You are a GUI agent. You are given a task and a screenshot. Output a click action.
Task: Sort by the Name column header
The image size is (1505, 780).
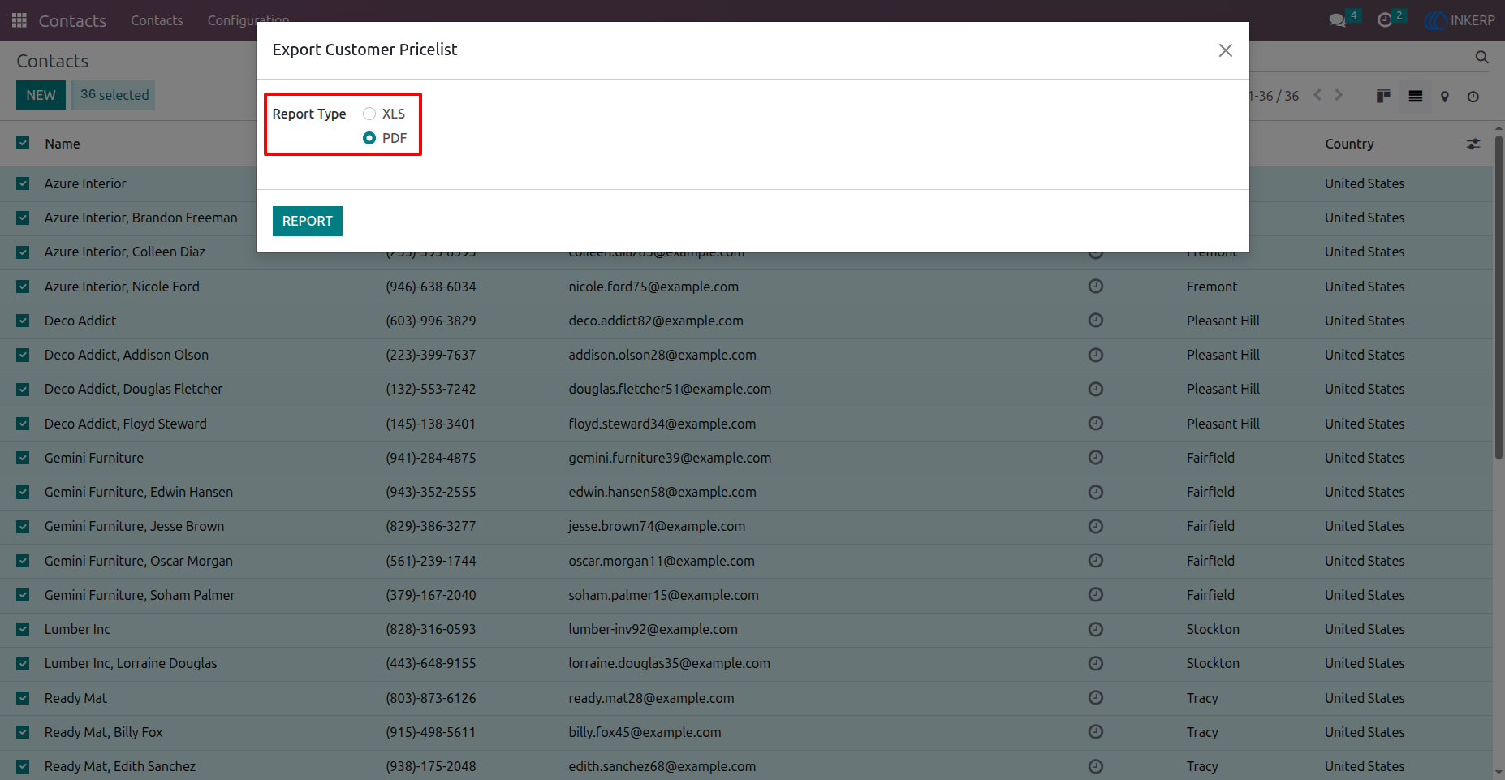coord(63,144)
